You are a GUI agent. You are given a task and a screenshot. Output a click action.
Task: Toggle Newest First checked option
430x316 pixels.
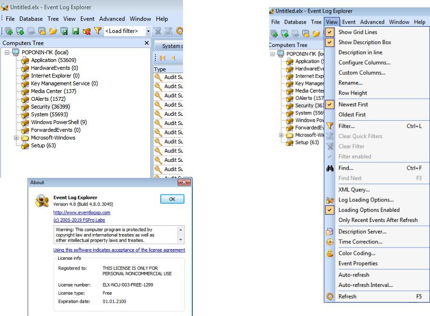point(377,105)
